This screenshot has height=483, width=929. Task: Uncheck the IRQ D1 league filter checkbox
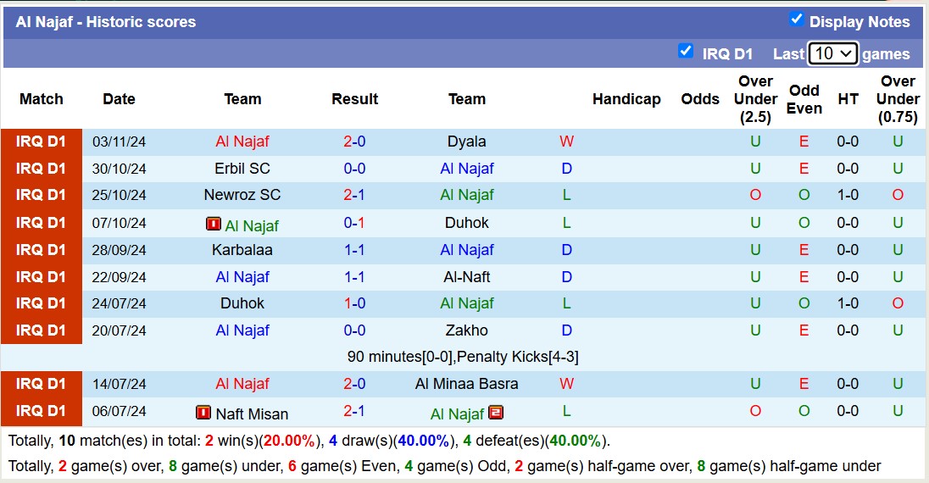686,52
